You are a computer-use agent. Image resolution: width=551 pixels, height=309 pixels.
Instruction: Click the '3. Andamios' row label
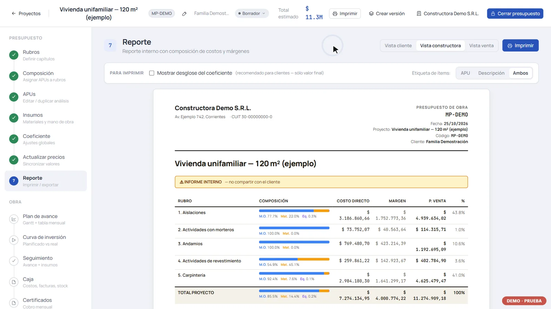190,244
